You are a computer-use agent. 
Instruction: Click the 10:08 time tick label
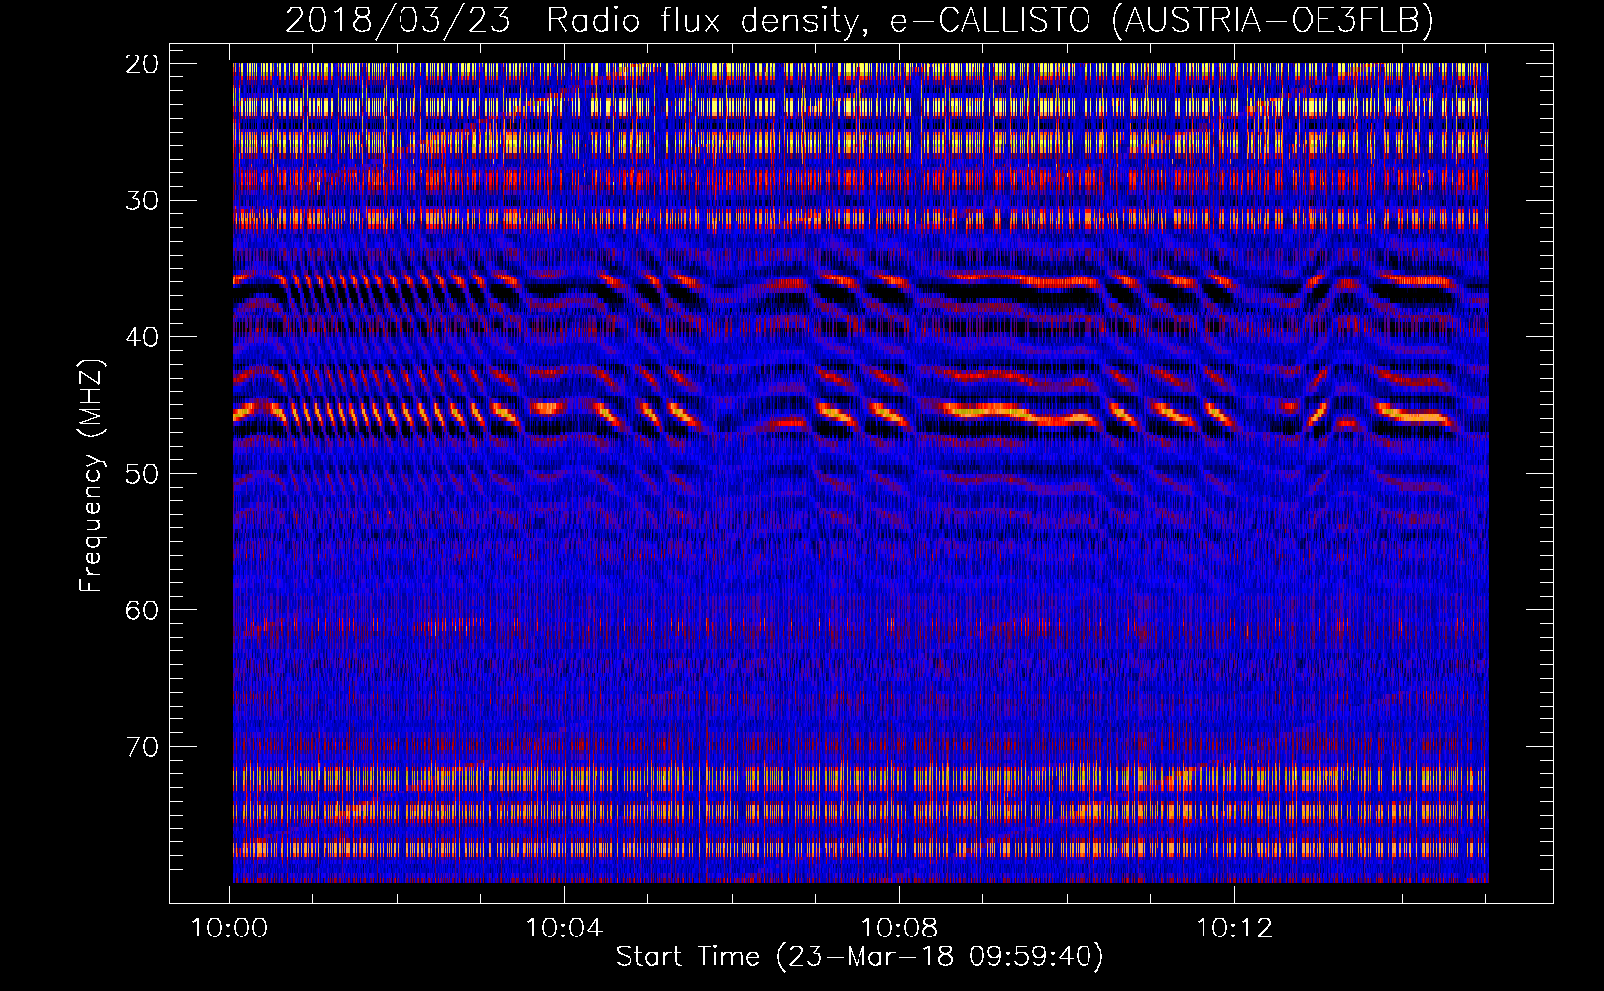[899, 929]
